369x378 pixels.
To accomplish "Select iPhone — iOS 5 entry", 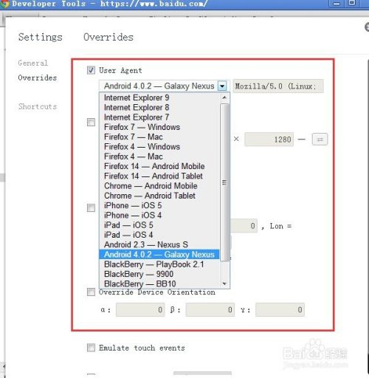I will pos(159,205).
